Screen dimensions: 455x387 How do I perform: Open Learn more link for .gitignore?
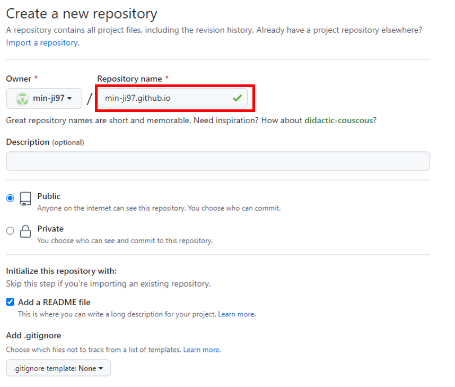202,349
